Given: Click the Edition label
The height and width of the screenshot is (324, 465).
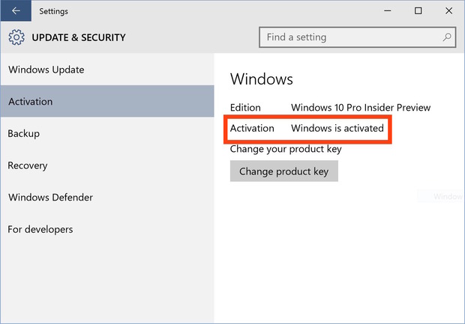Looking at the screenshot, I should click(x=245, y=108).
